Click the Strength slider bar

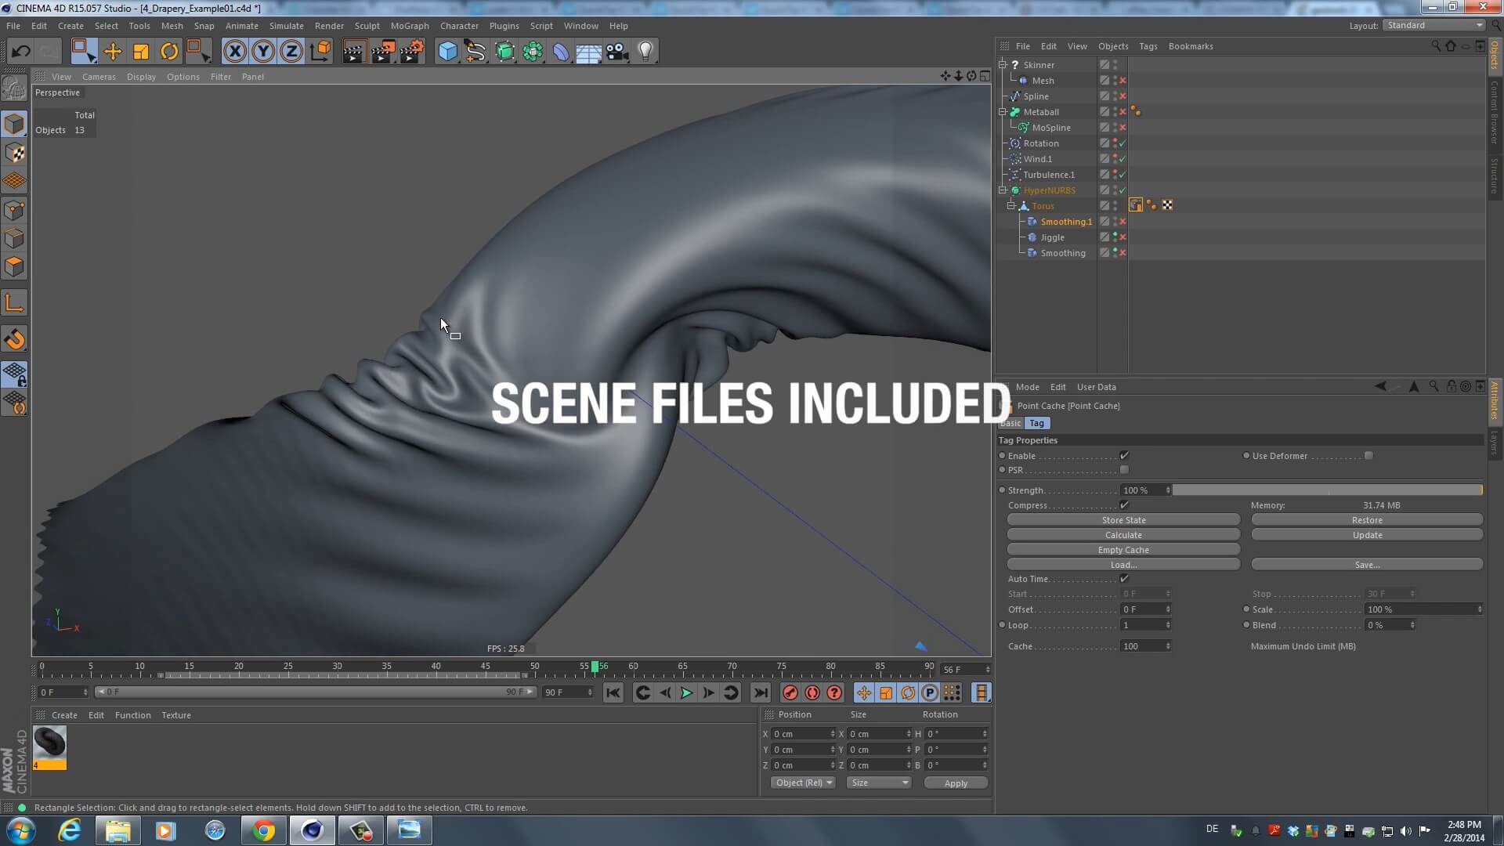1327,490
